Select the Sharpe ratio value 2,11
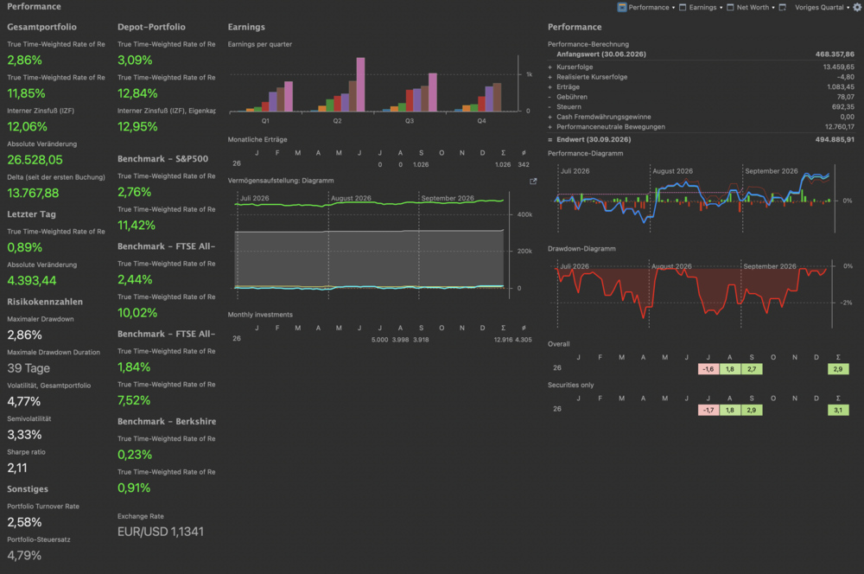The image size is (864, 574). (17, 469)
